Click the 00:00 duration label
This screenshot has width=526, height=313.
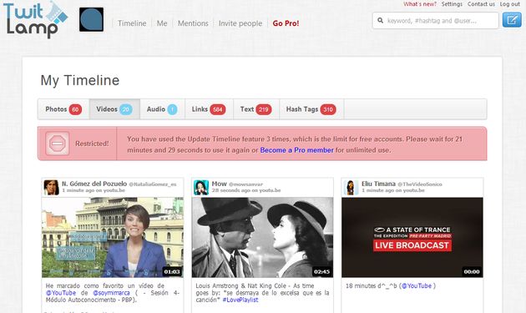coord(472,272)
